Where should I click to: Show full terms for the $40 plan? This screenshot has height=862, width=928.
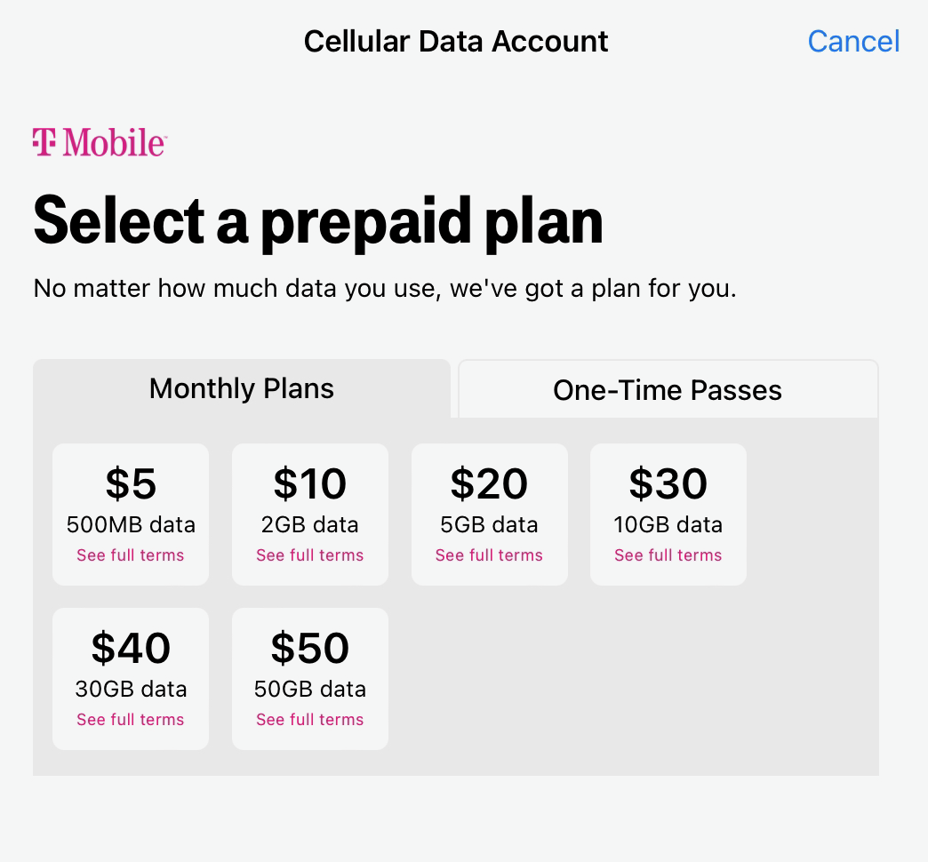click(131, 720)
